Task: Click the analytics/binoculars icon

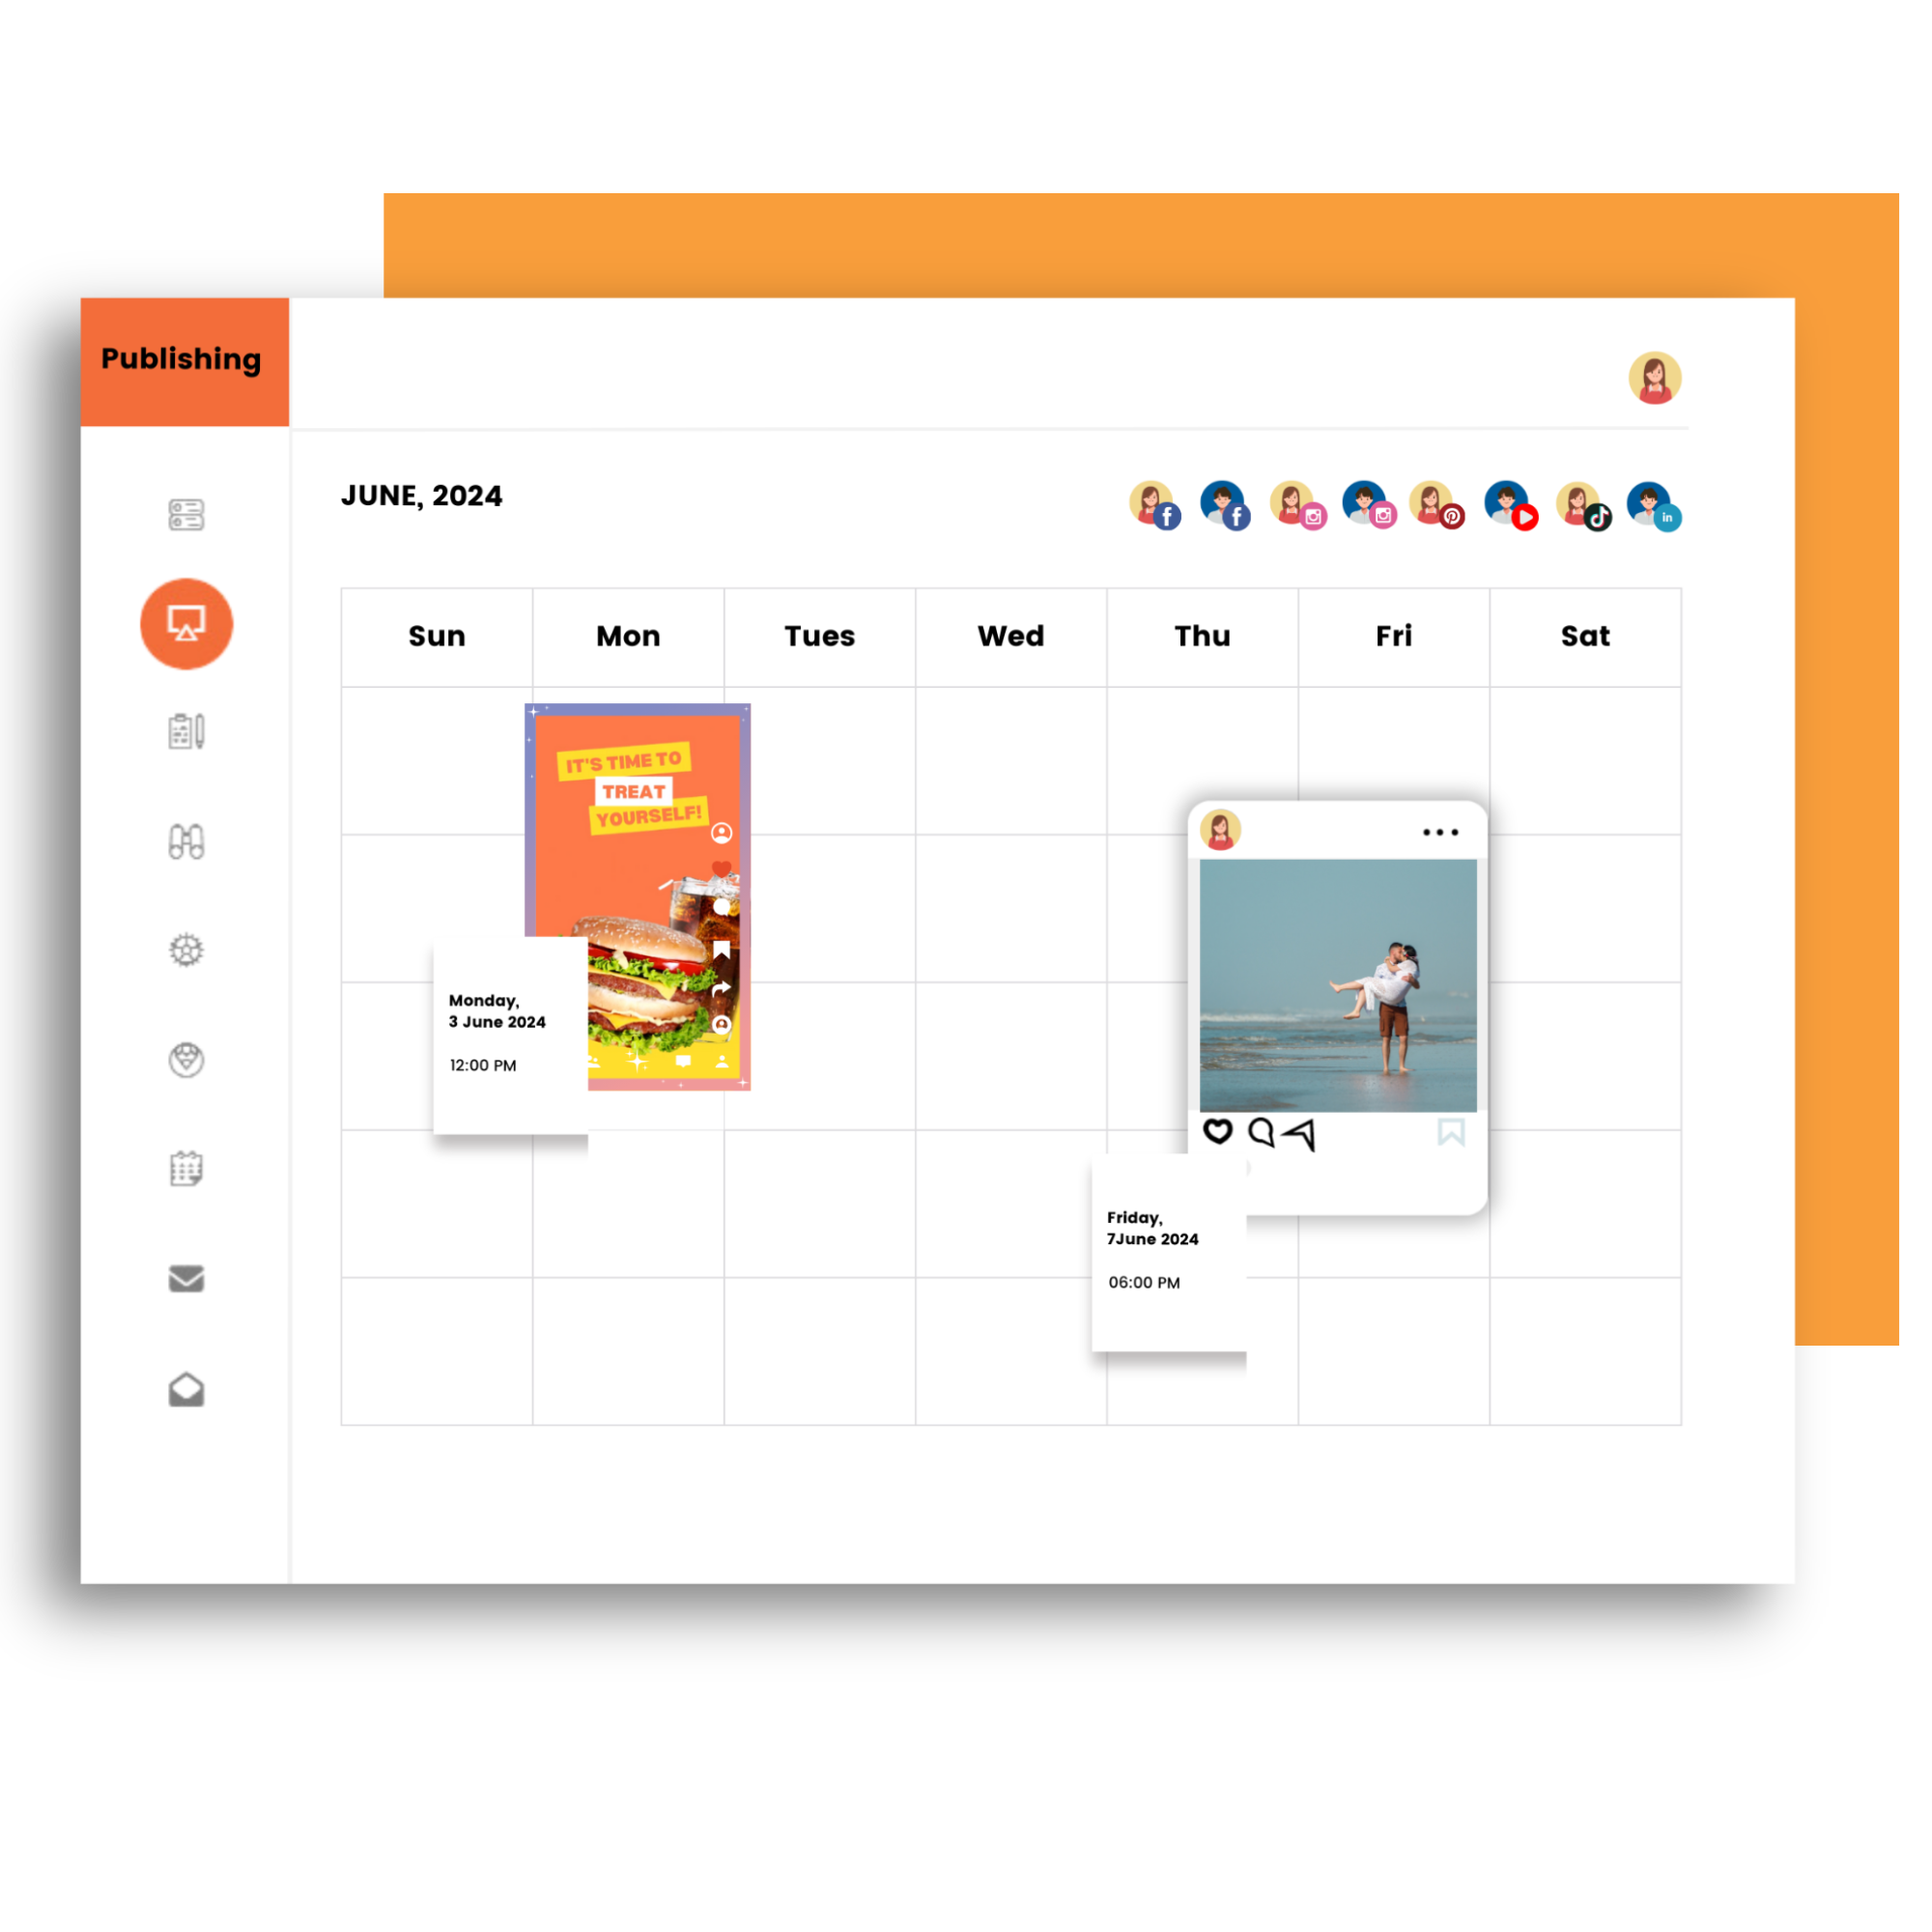Action: [185, 842]
